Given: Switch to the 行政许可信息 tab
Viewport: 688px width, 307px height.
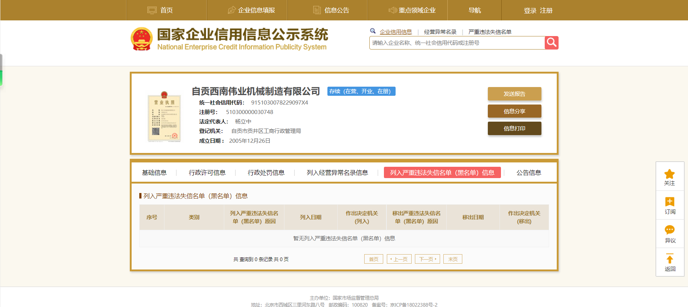Looking at the screenshot, I should pyautogui.click(x=207, y=173).
